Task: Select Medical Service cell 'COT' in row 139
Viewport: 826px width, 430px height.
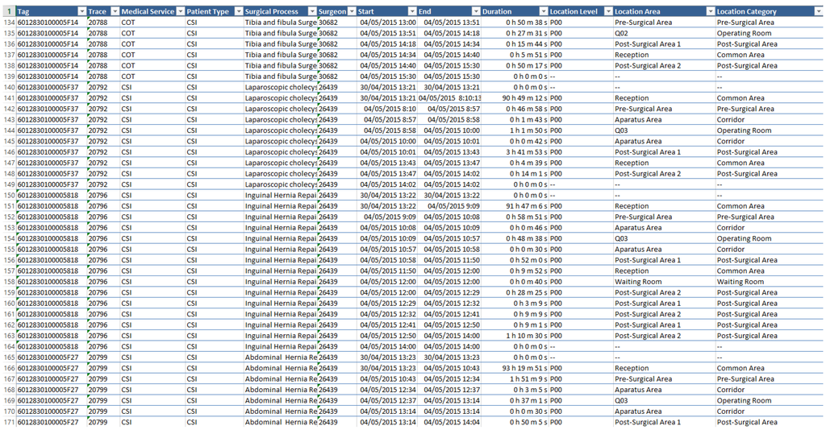Action: (152, 76)
